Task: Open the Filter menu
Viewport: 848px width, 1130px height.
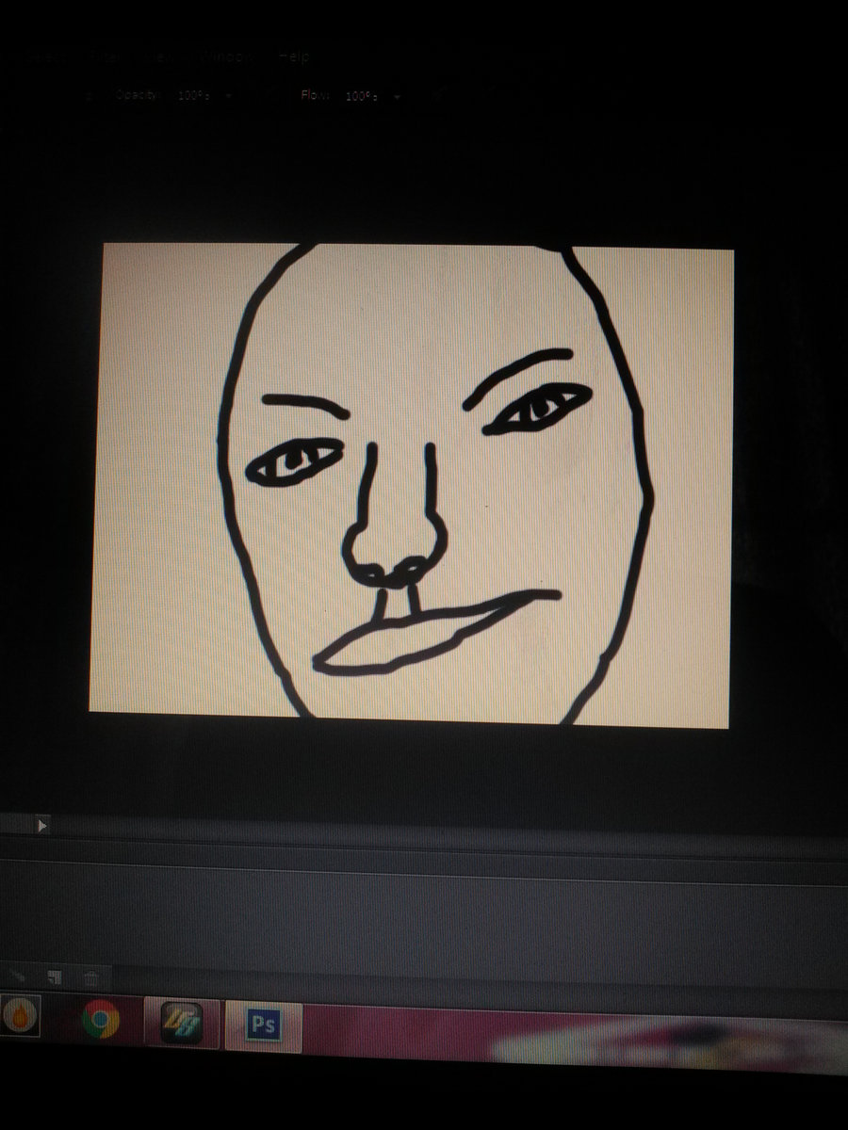Action: (x=104, y=56)
